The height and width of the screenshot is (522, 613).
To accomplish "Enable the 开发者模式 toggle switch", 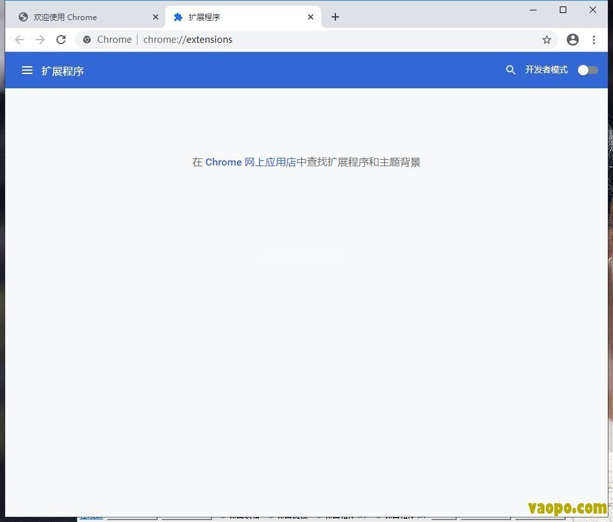I will (x=587, y=69).
